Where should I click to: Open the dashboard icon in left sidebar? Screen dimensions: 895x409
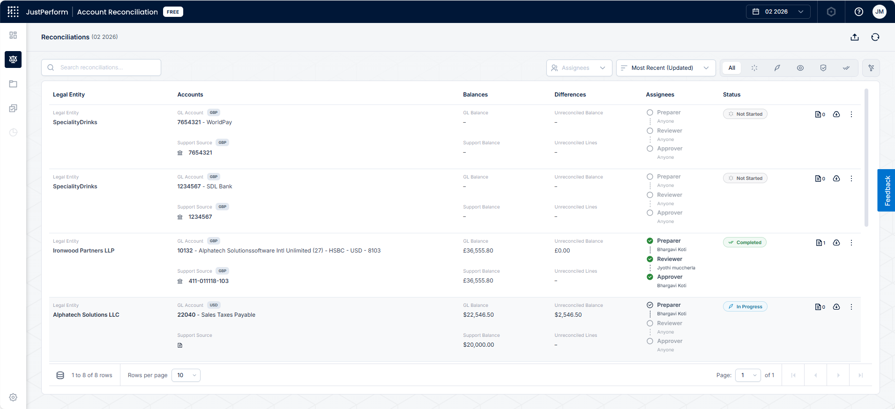click(x=13, y=35)
